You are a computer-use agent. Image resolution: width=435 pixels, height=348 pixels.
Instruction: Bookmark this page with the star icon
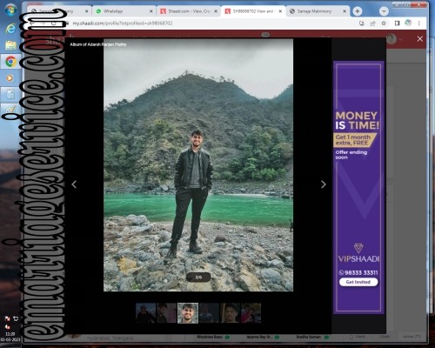click(384, 23)
